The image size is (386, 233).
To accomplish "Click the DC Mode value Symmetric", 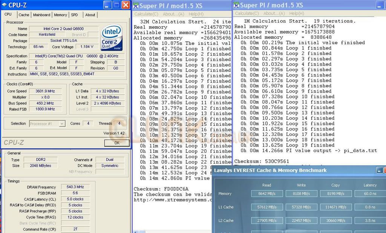I will click(x=110, y=166).
